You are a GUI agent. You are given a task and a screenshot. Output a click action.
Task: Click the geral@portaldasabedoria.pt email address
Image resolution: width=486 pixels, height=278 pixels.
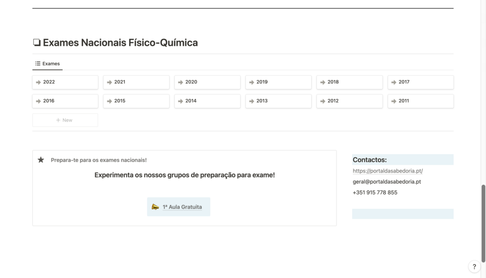(x=386, y=182)
